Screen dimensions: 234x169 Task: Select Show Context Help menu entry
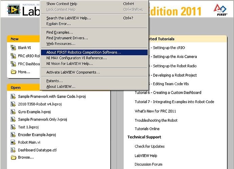tap(94, 4)
